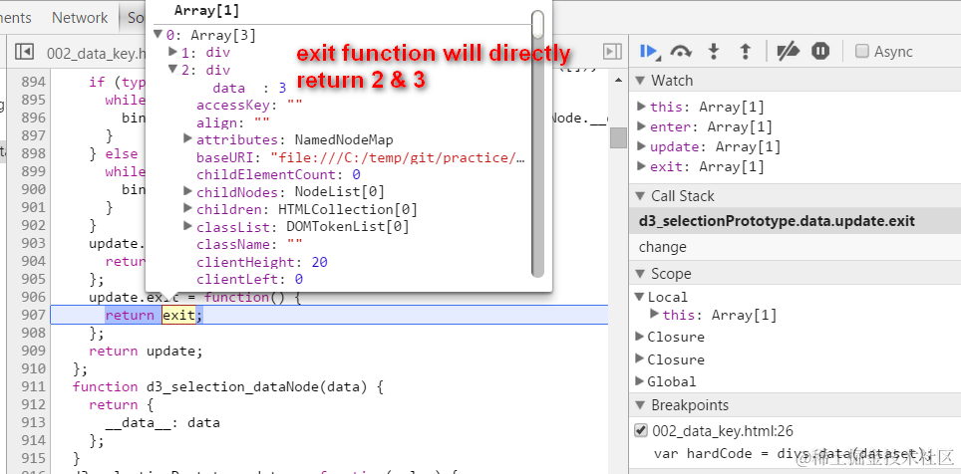Click baseURI file path value
This screenshot has height=474, width=961.
click(399, 157)
